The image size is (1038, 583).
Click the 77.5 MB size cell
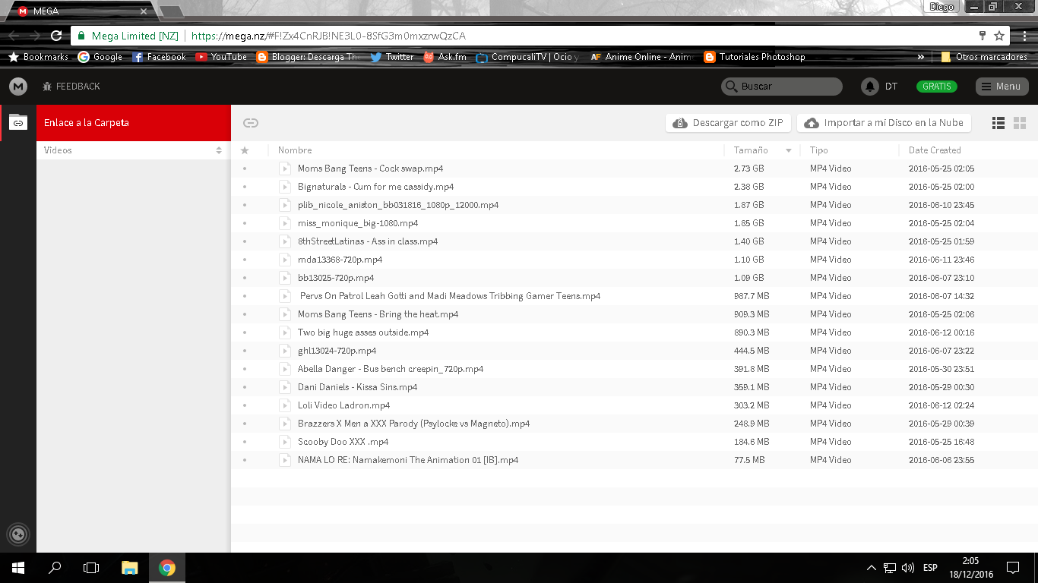click(749, 460)
